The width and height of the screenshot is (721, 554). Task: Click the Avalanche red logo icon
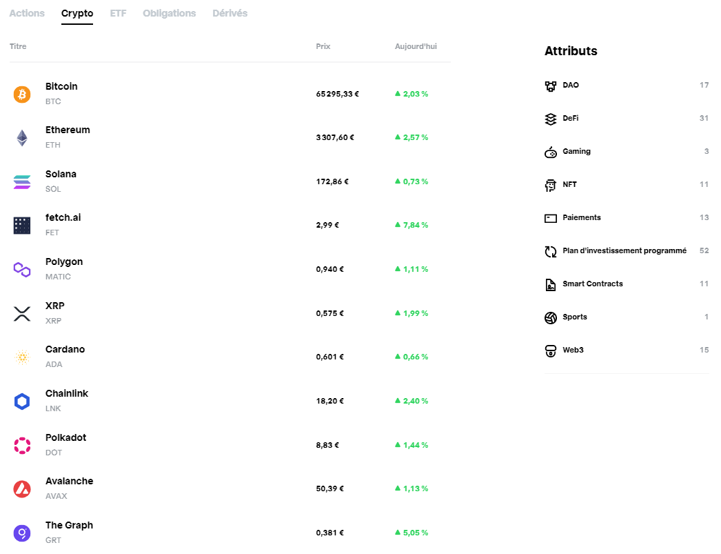pos(22,489)
